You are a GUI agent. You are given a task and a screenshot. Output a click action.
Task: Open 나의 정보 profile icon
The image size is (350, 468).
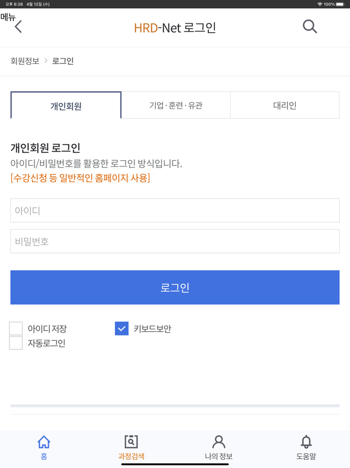(x=219, y=442)
